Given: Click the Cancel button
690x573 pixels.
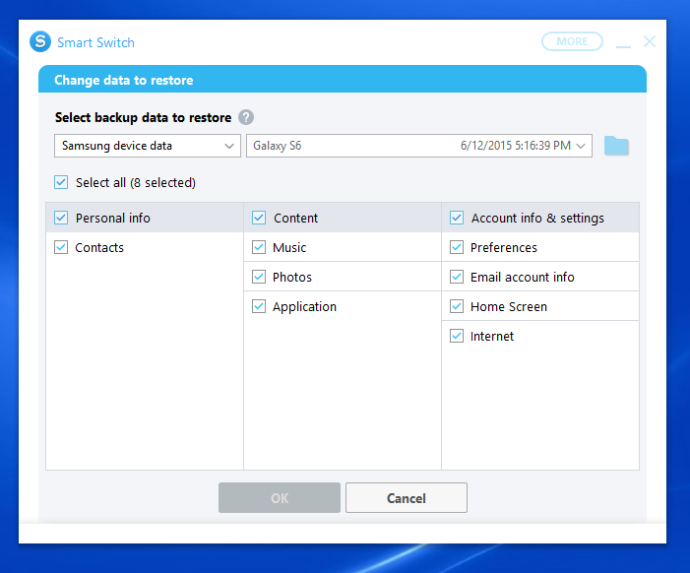Looking at the screenshot, I should tap(407, 498).
